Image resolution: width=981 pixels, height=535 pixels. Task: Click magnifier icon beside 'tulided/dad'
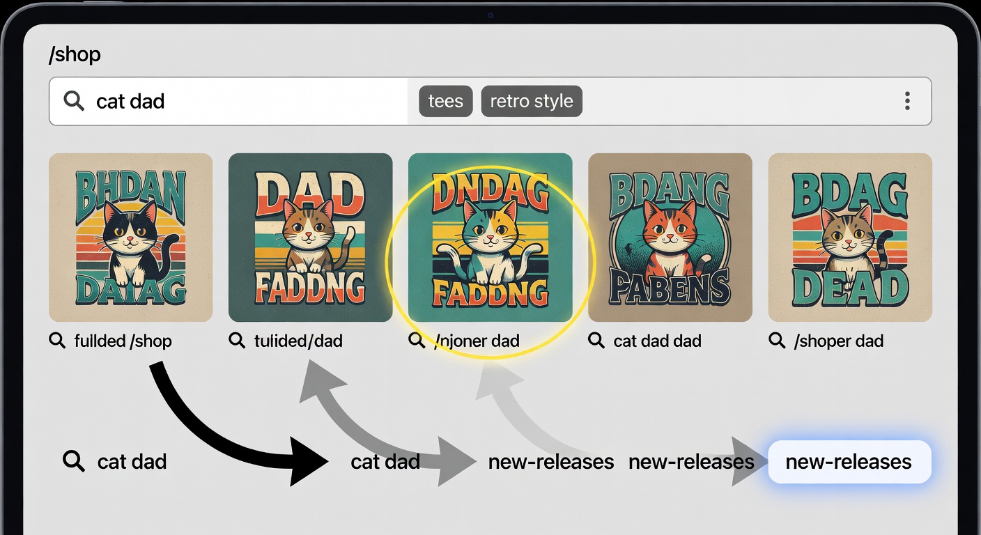click(x=237, y=341)
